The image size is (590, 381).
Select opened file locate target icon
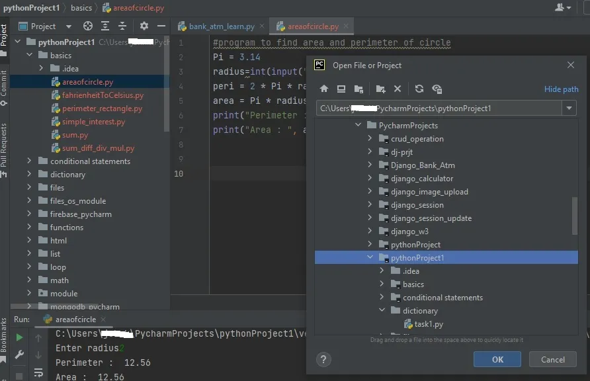pyautogui.click(x=88, y=26)
